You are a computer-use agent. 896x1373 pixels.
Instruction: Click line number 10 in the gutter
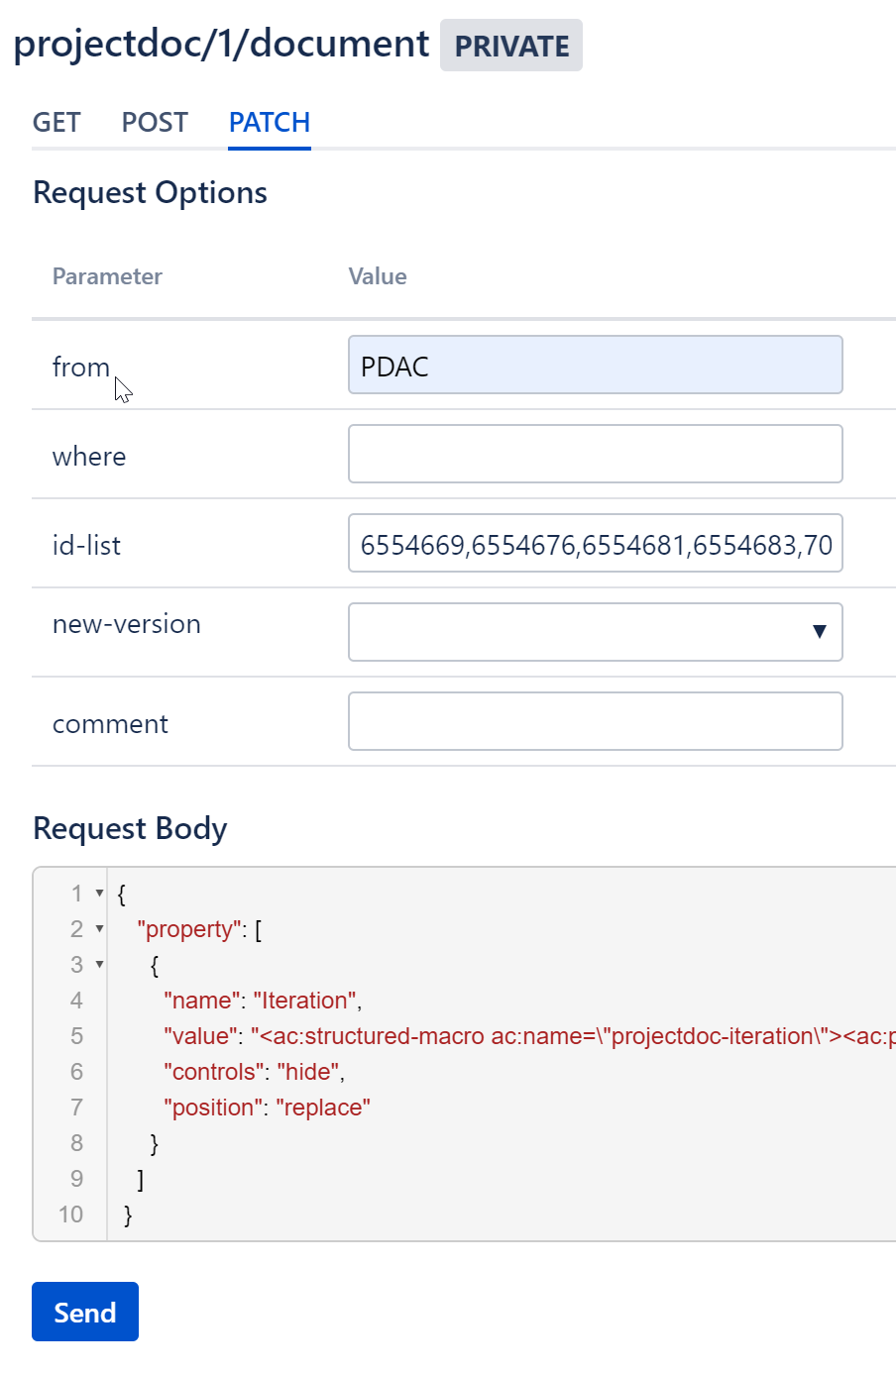point(71,1215)
